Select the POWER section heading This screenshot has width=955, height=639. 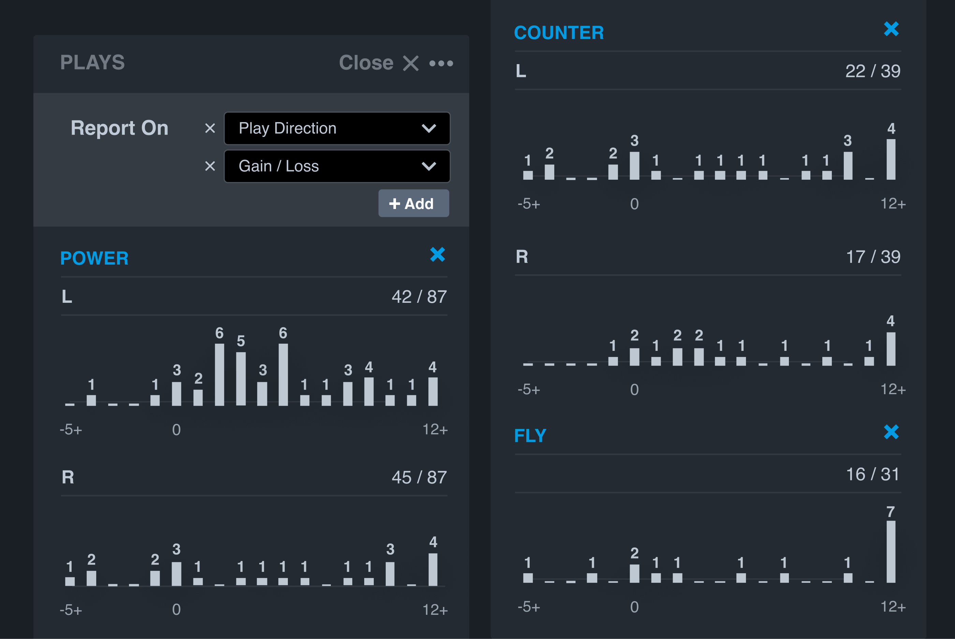click(x=94, y=258)
